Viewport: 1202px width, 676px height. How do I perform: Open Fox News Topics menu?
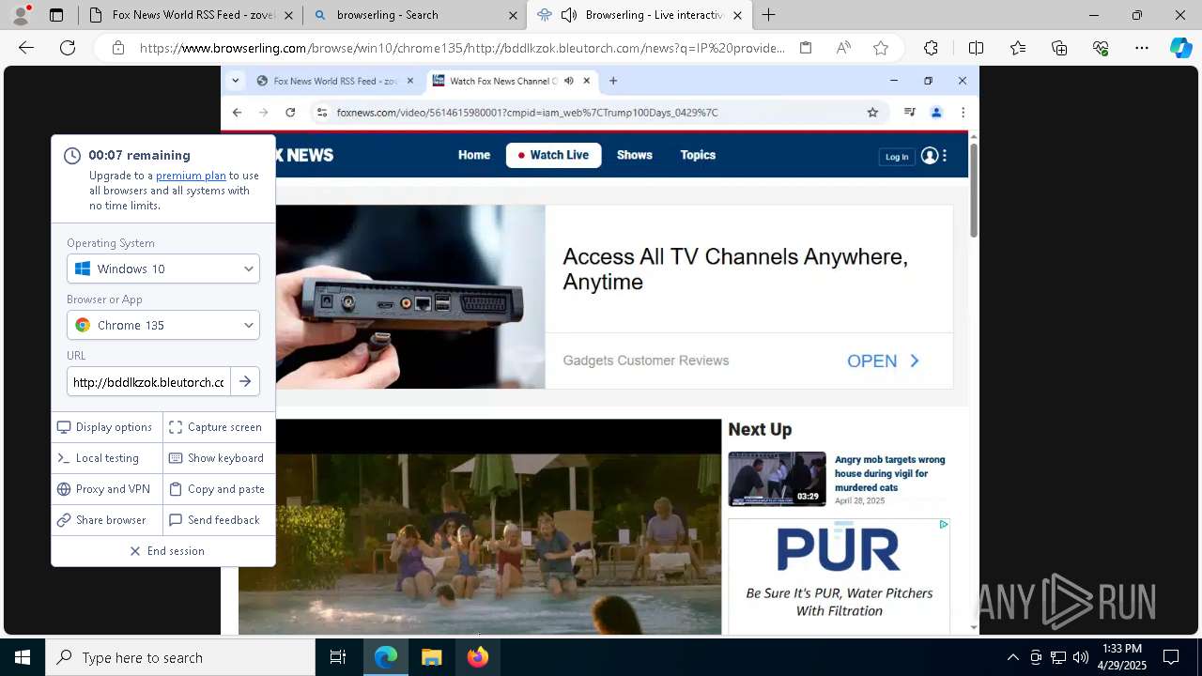(698, 155)
